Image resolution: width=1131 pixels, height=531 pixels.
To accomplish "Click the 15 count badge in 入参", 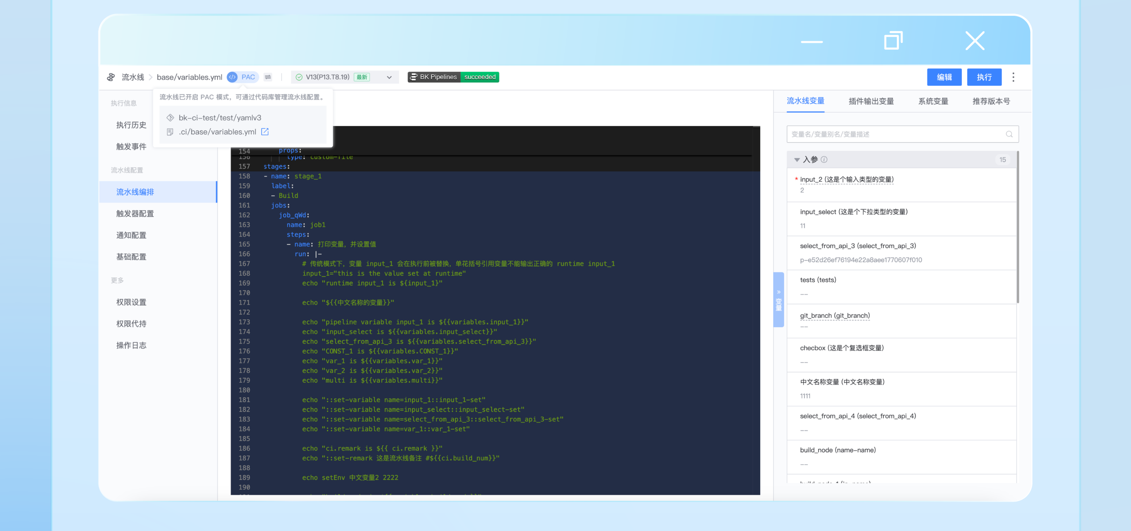I will click(1002, 160).
